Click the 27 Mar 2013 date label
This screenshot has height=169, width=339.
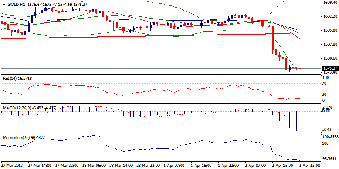point(12,165)
